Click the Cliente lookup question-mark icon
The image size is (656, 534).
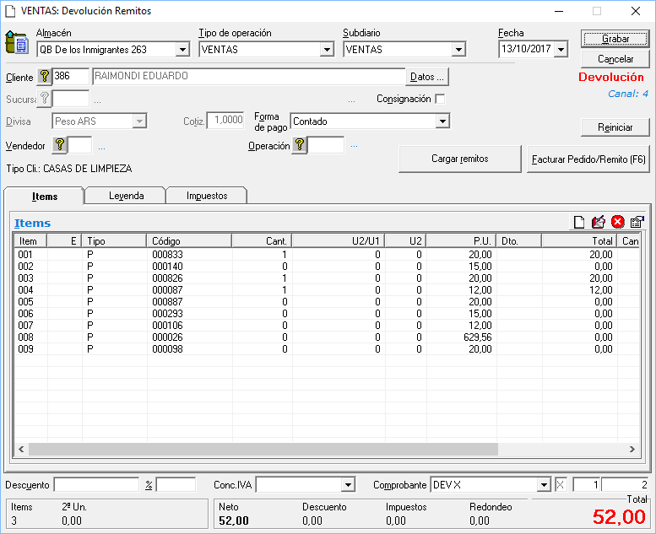tap(45, 77)
